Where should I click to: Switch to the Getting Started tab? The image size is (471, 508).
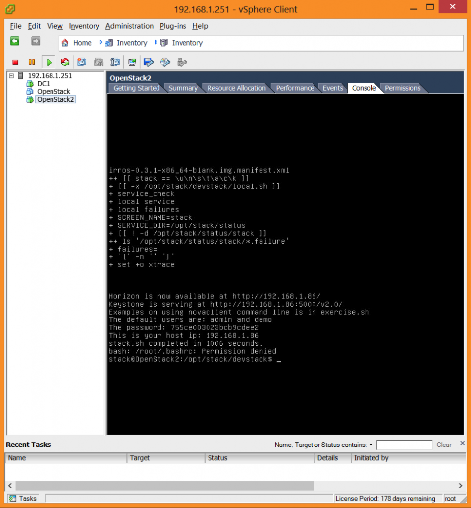coord(137,88)
